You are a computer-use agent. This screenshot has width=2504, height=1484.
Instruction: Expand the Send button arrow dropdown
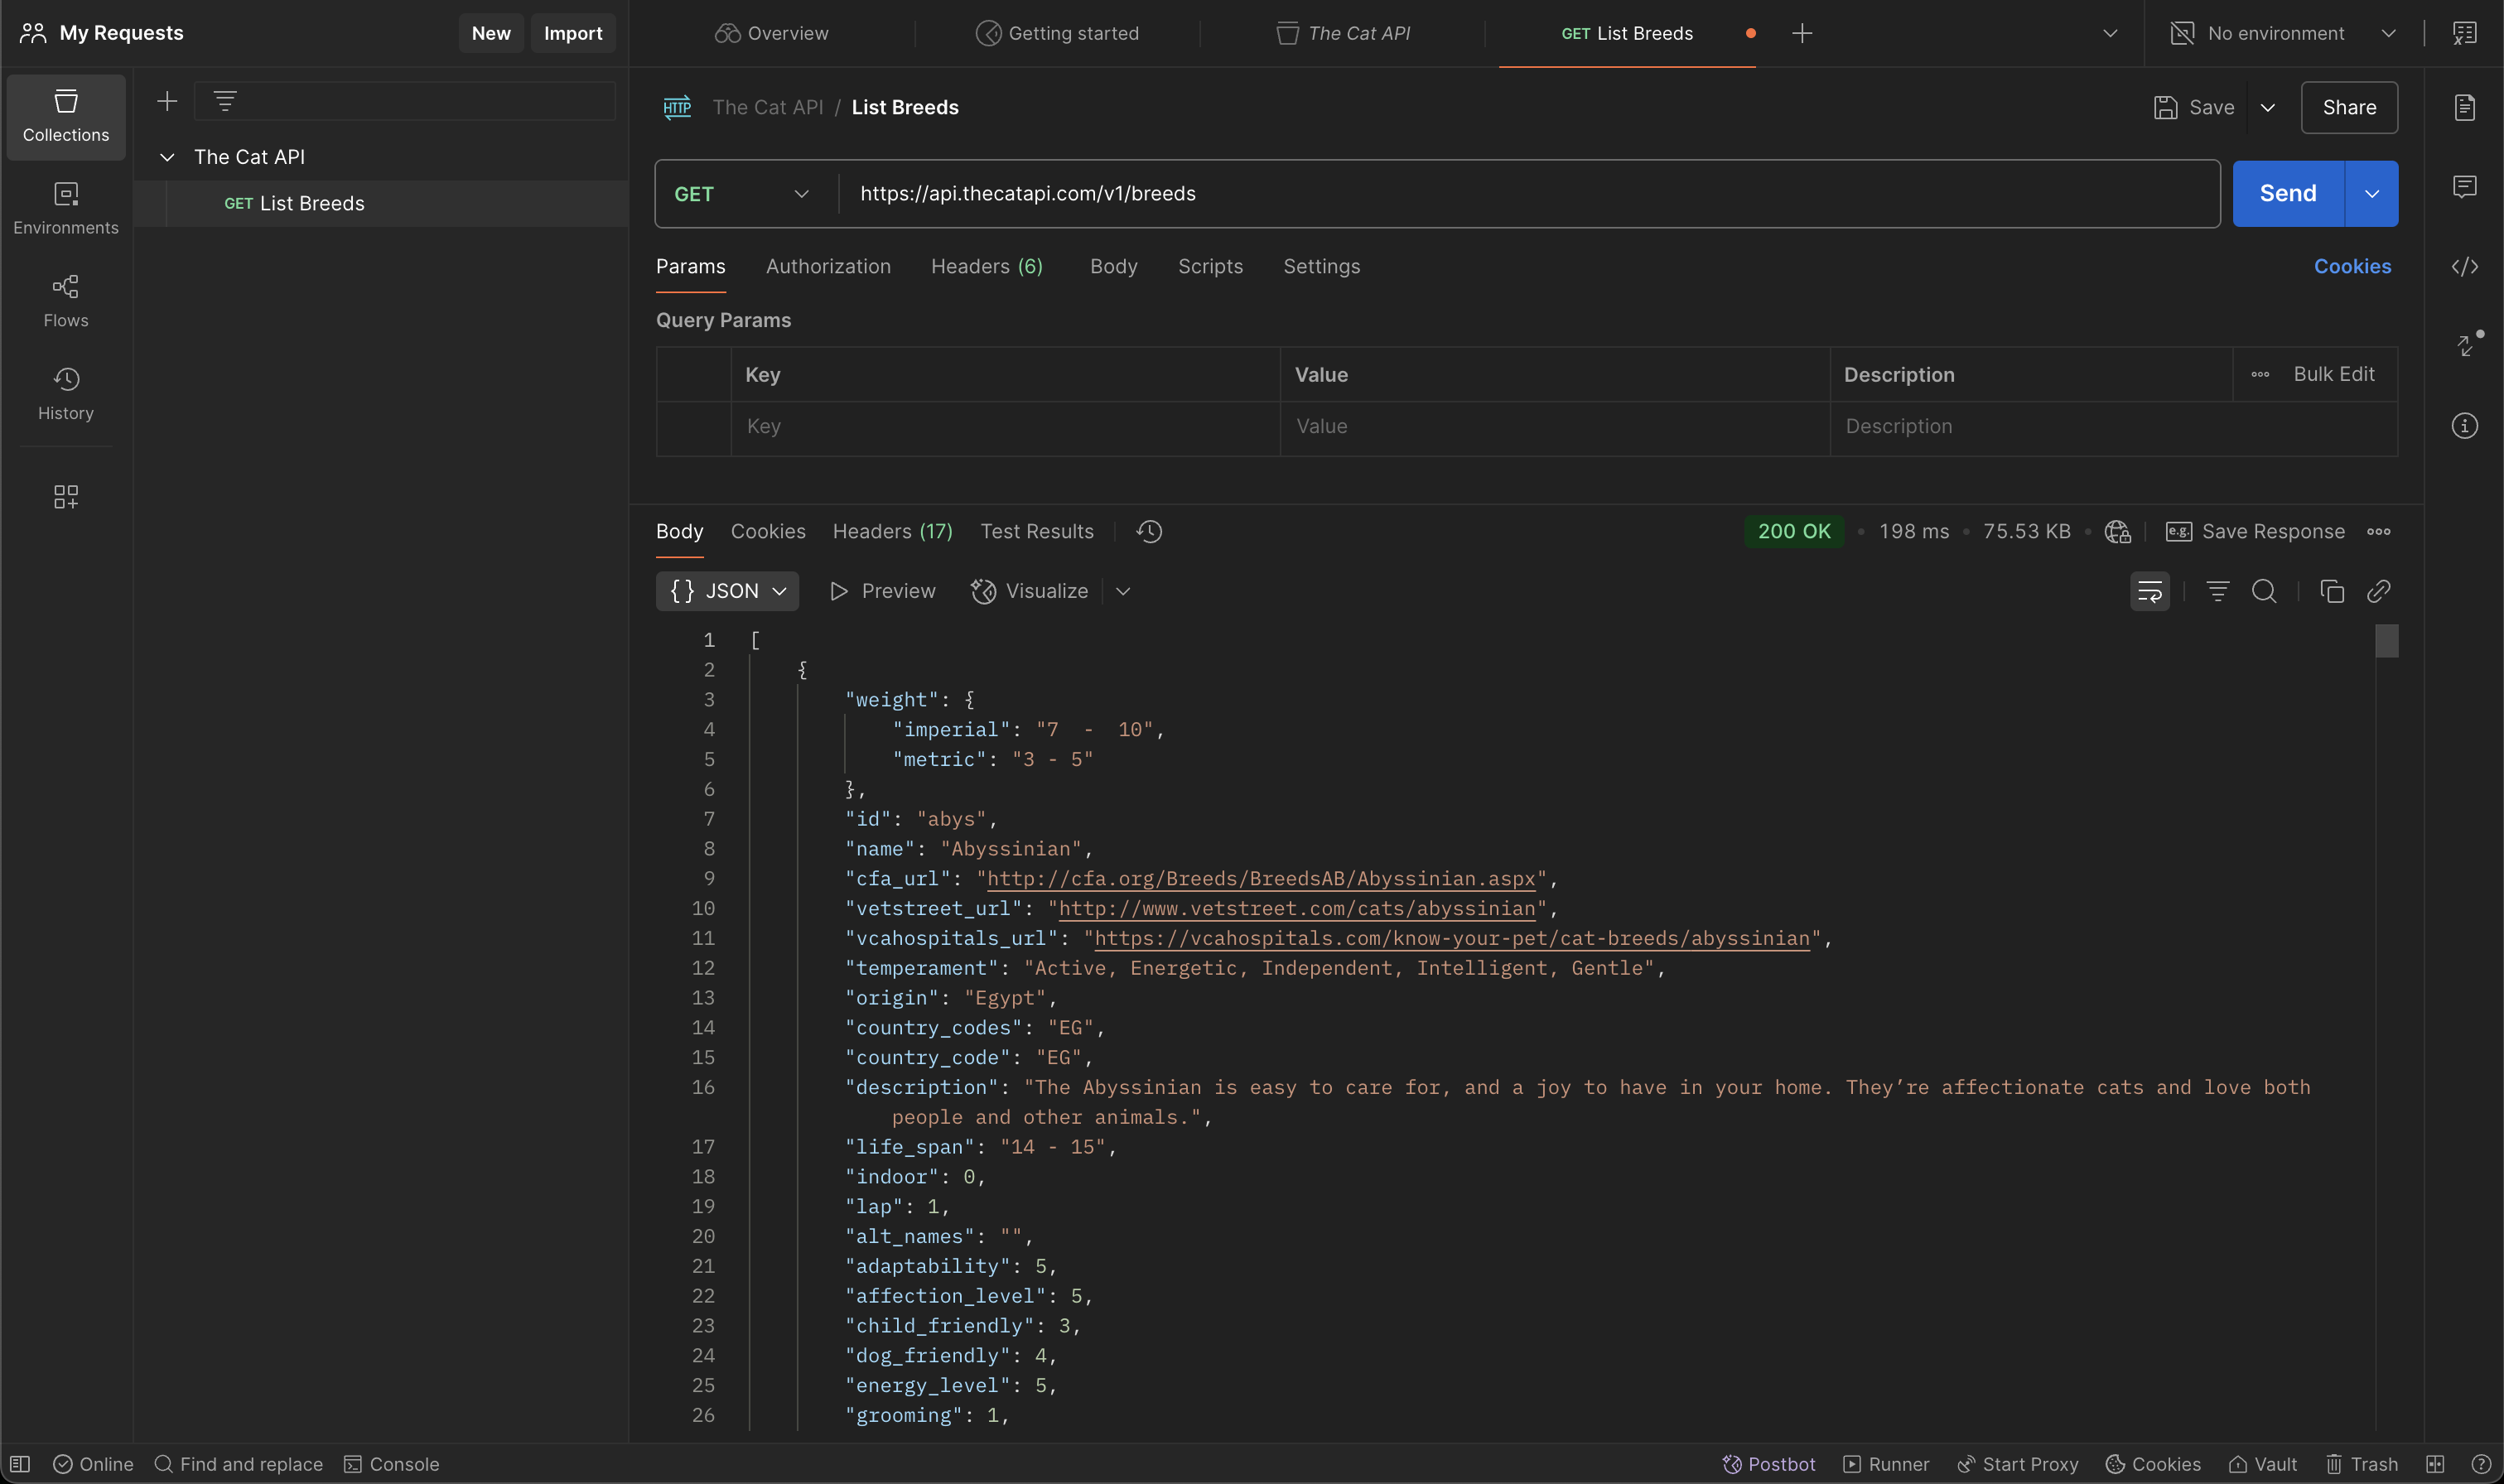pos(2371,194)
